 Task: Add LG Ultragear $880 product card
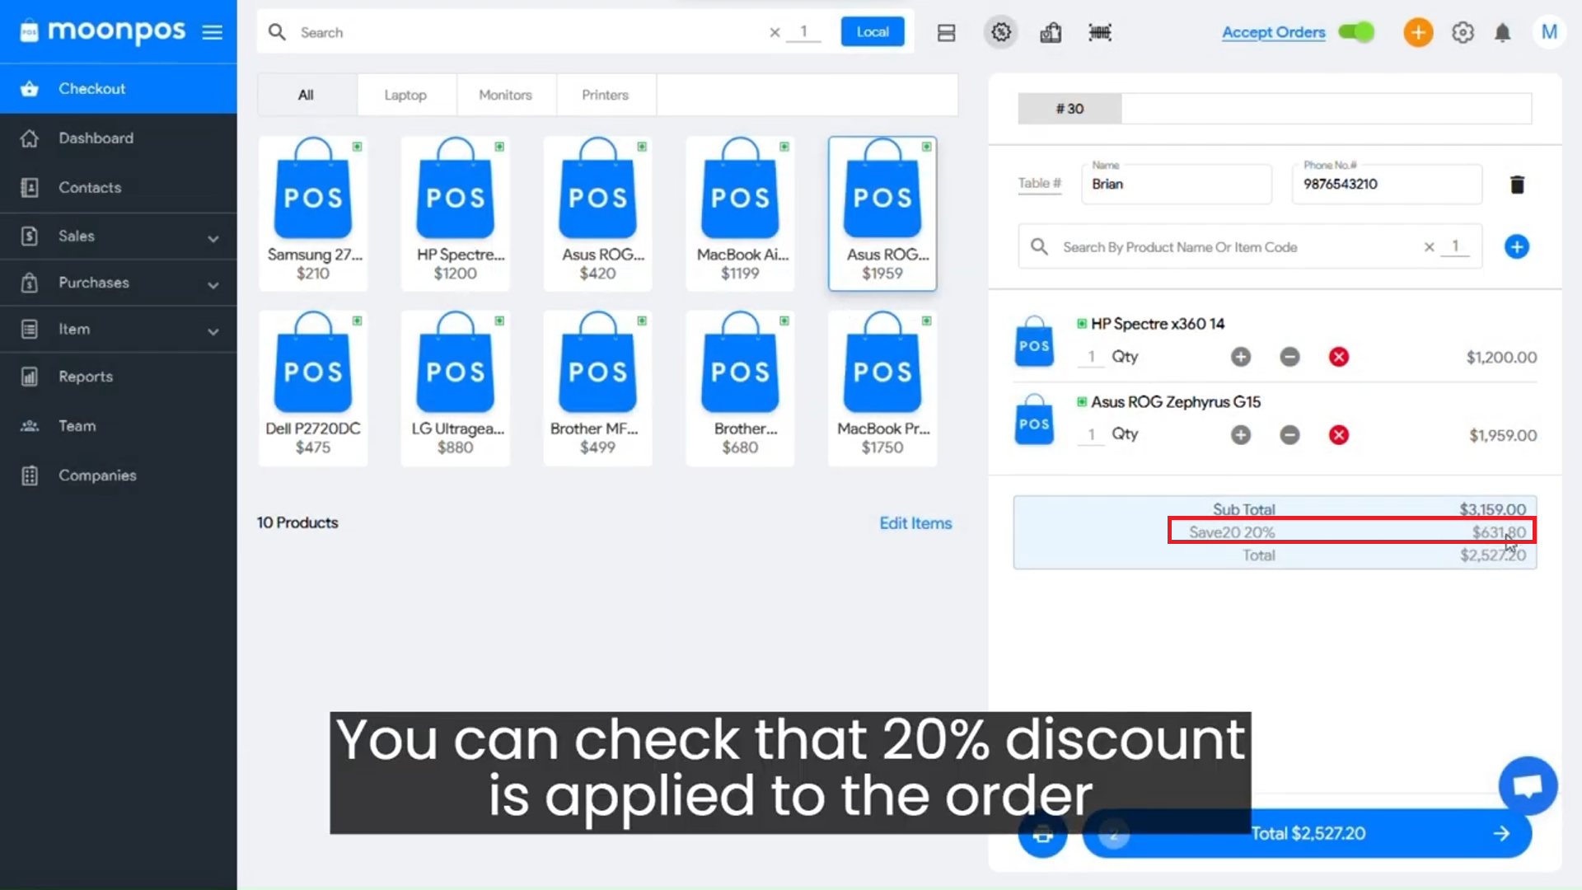[456, 388]
